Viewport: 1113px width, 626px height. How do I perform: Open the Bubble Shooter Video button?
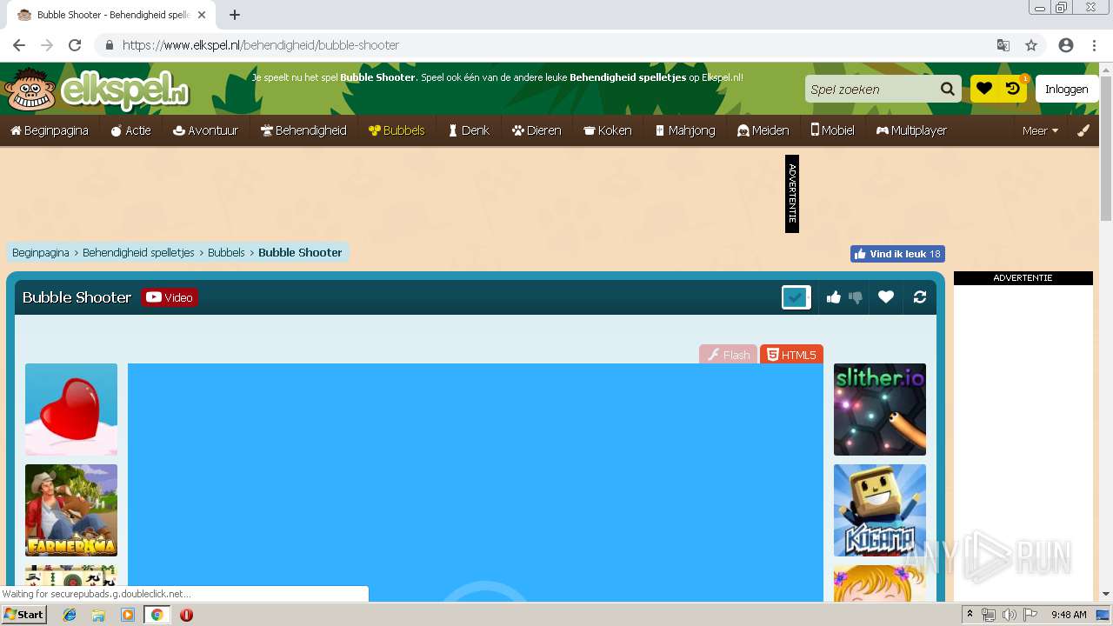point(170,297)
